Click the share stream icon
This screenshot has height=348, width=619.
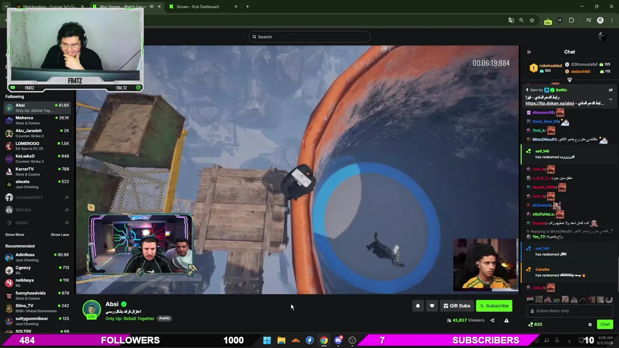[x=492, y=320]
